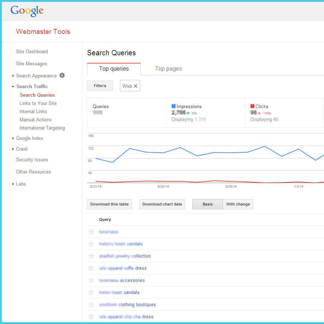Image resolution: width=324 pixels, height=324 pixels.
Task: Switch to the Top pages tab
Action: [168, 69]
